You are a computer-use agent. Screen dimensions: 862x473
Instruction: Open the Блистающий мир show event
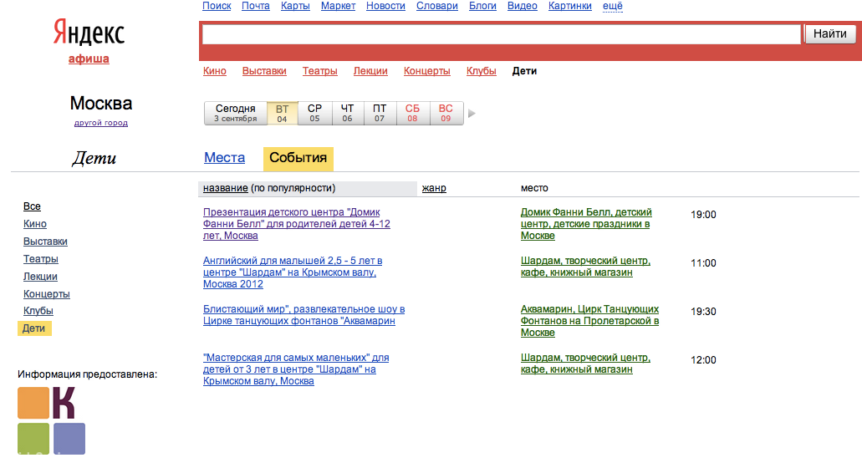coord(304,315)
